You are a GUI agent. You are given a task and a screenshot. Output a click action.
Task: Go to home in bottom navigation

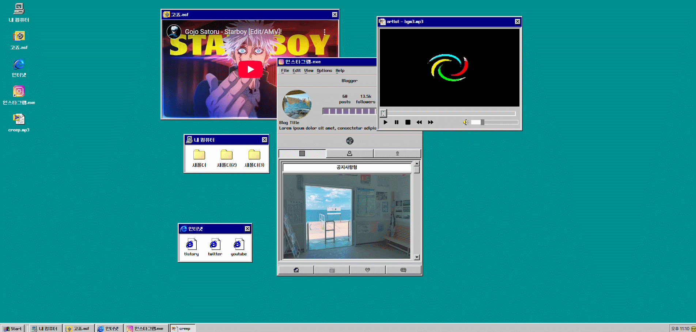point(296,270)
